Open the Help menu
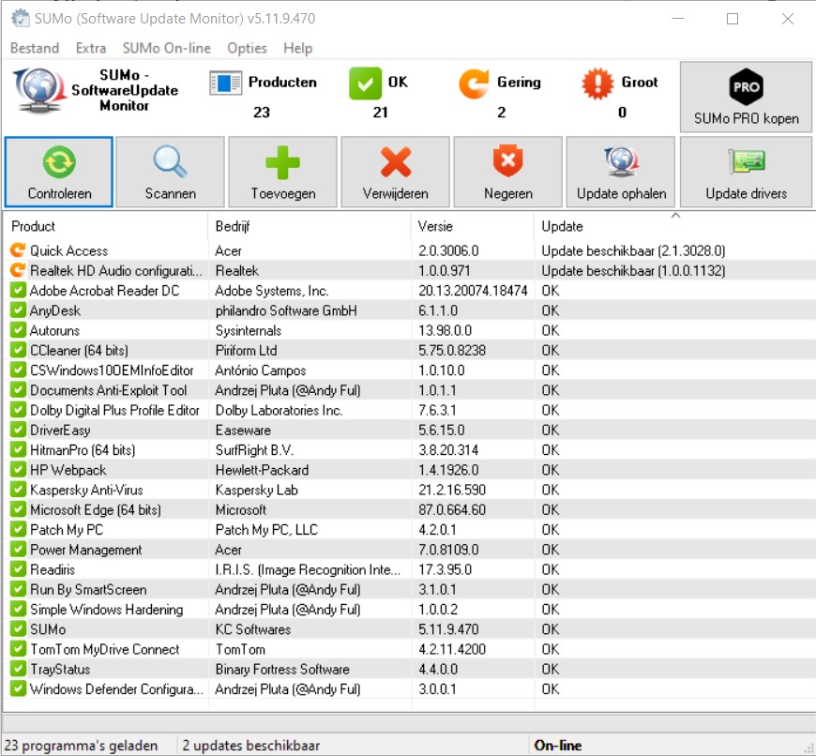816x756 pixels. [x=297, y=48]
